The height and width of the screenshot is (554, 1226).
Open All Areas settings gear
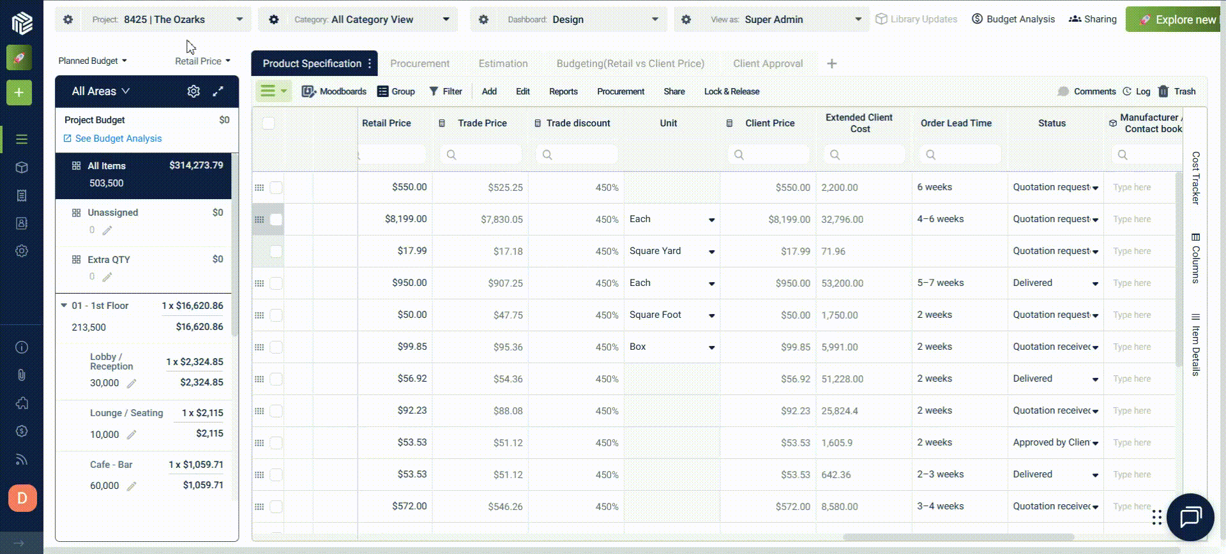(193, 91)
